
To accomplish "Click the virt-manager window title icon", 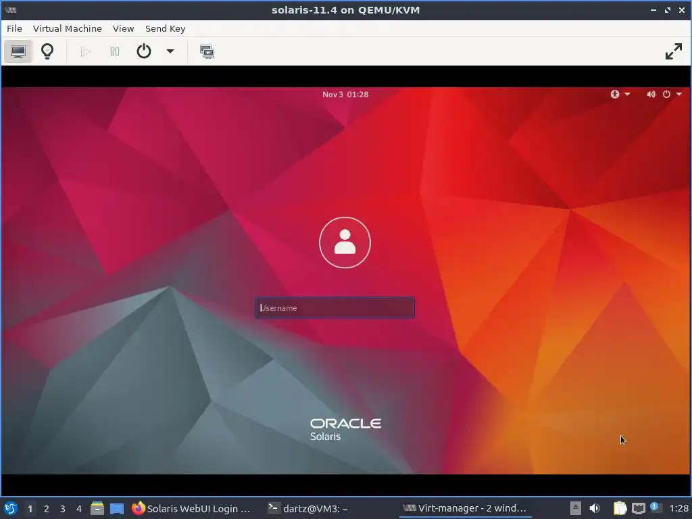I will coord(11,9).
